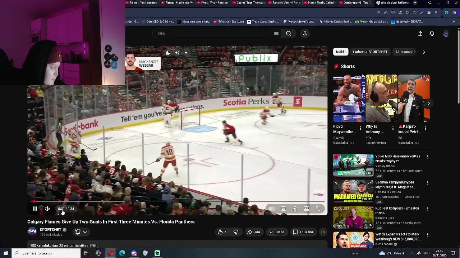The image size is (460, 258).
Task: Switch to Flyers' Tyson Foerster browser tab
Action: pyautogui.click(x=213, y=3)
